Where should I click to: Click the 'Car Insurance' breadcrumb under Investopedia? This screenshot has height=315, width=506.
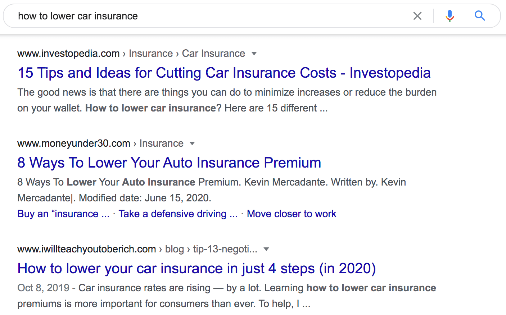pyautogui.click(x=213, y=53)
